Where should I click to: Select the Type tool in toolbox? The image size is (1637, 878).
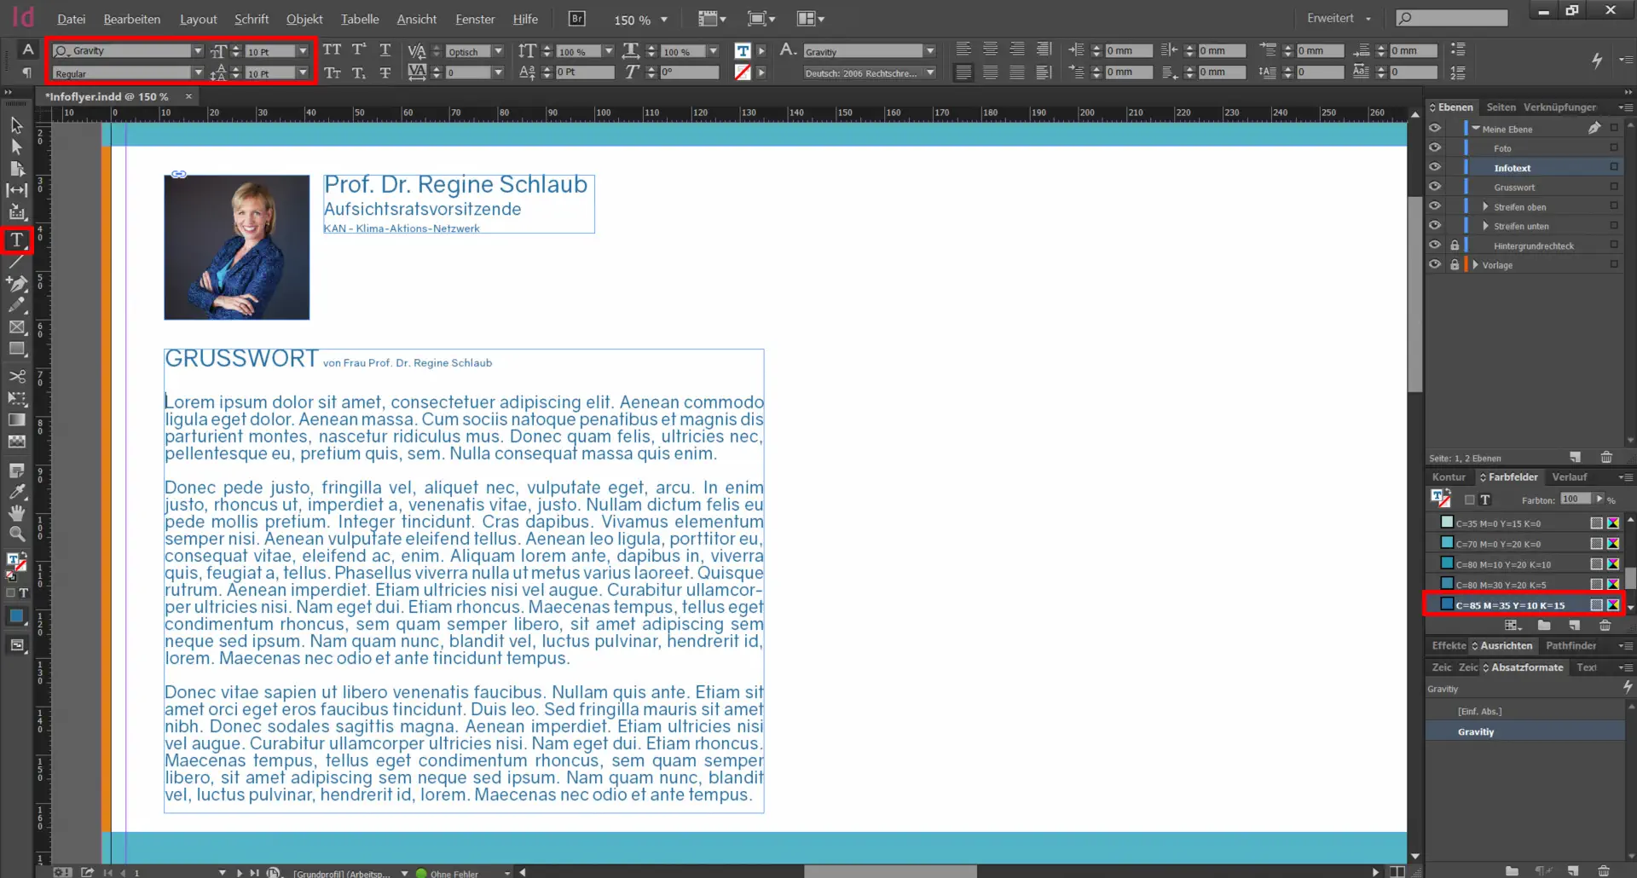pyautogui.click(x=16, y=240)
